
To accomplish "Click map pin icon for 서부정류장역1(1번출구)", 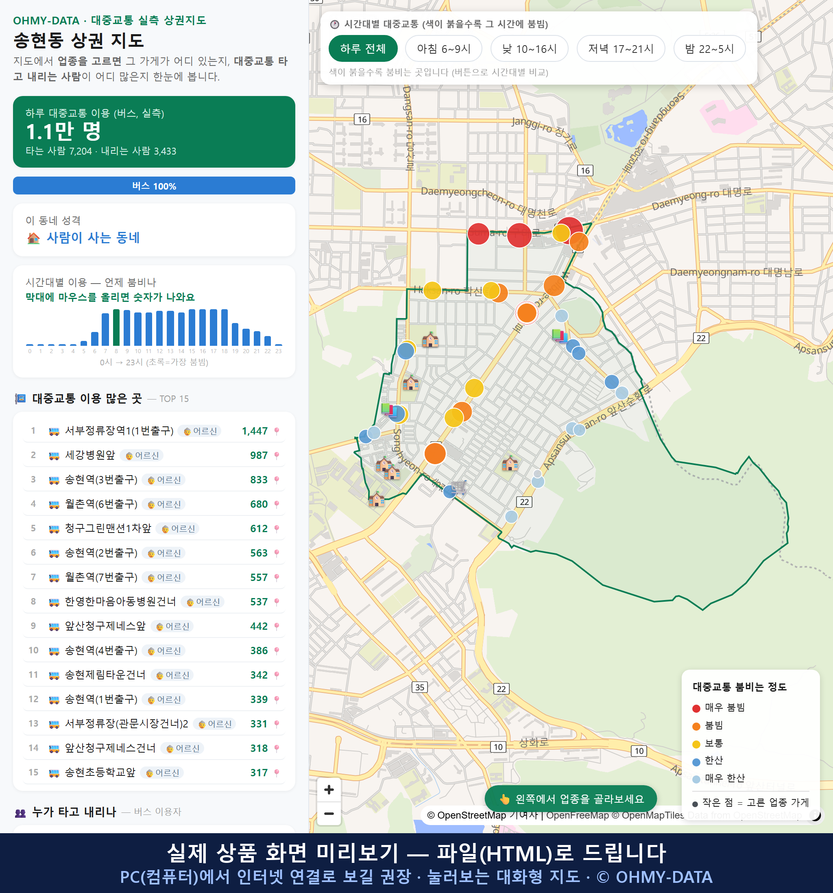I will click(277, 431).
